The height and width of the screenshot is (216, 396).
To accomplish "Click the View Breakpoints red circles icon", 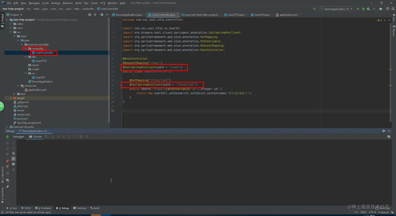I will pyautogui.click(x=7, y=161).
